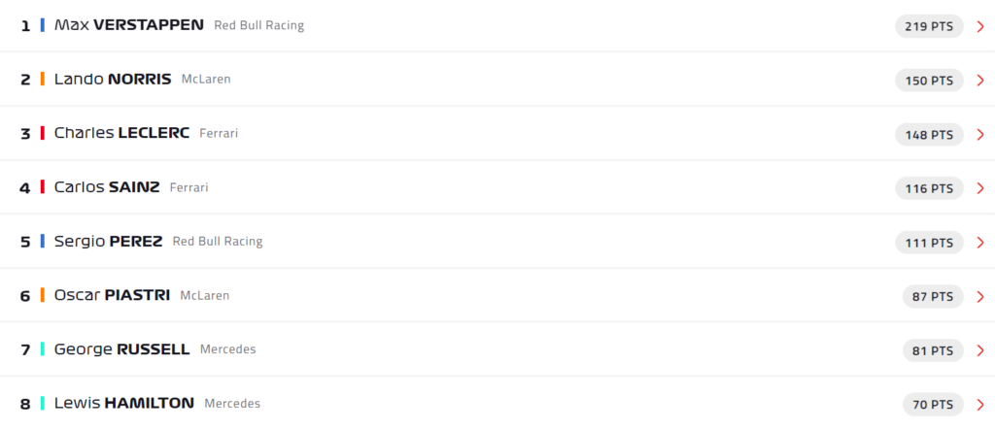The width and height of the screenshot is (995, 430).
Task: Click the red chevron on Sergio Perez row
Action: 980,243
